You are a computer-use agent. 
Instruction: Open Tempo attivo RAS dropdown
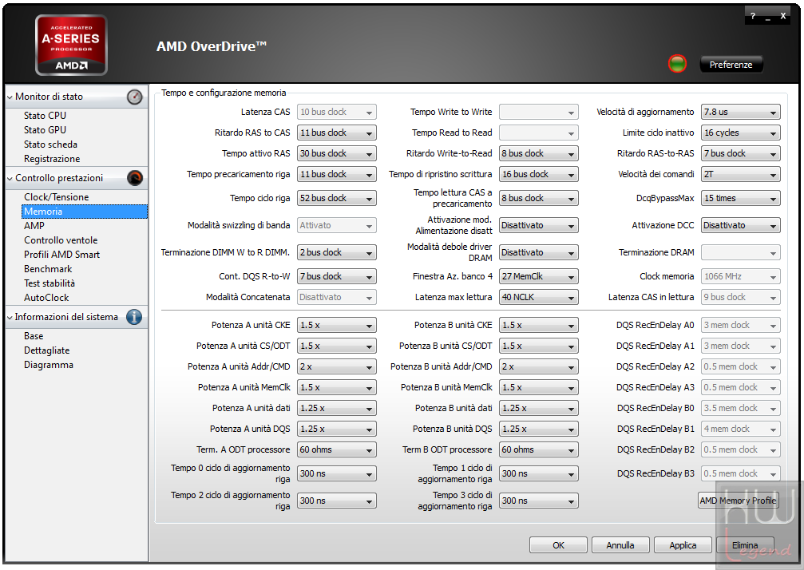click(x=336, y=153)
